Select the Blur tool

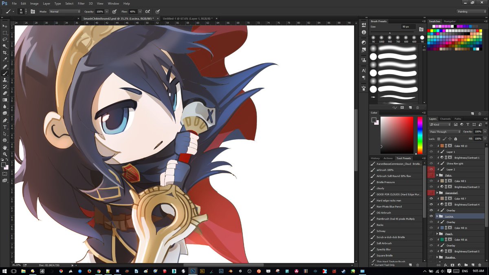pyautogui.click(x=5, y=107)
